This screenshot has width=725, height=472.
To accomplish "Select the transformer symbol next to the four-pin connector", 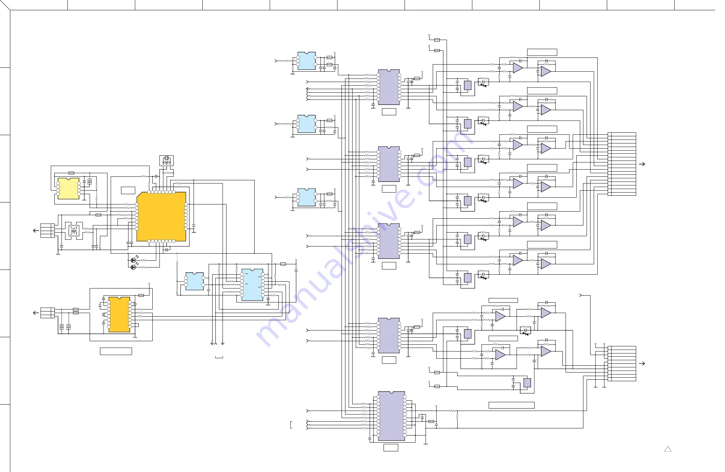I will tap(73, 231).
